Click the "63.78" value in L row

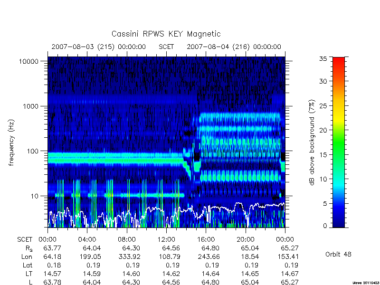click(52, 282)
